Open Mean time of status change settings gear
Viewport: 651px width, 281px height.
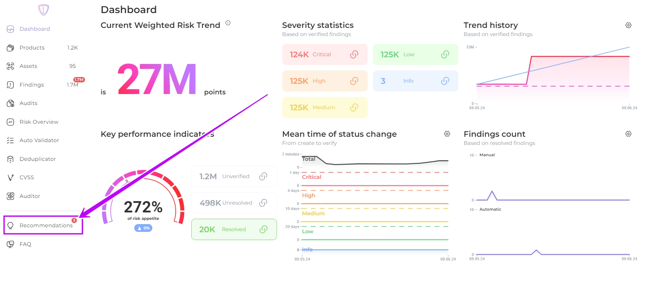coord(447,134)
